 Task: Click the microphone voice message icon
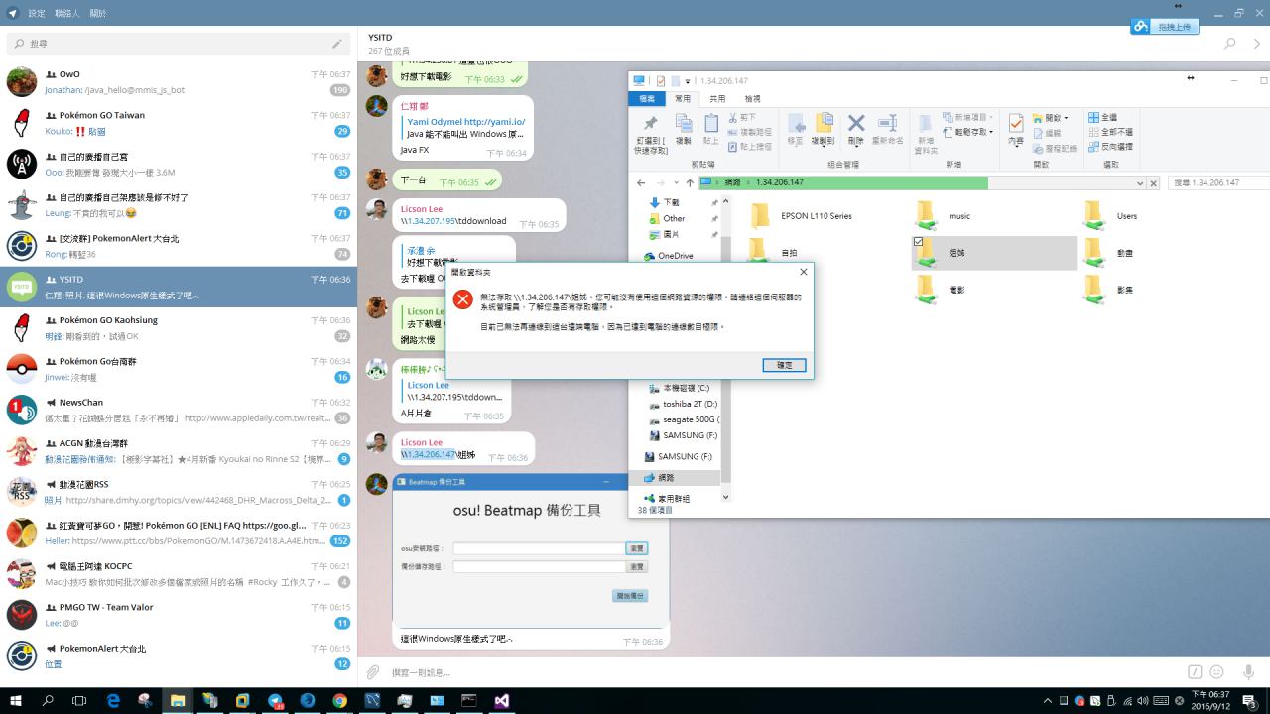(x=1248, y=672)
